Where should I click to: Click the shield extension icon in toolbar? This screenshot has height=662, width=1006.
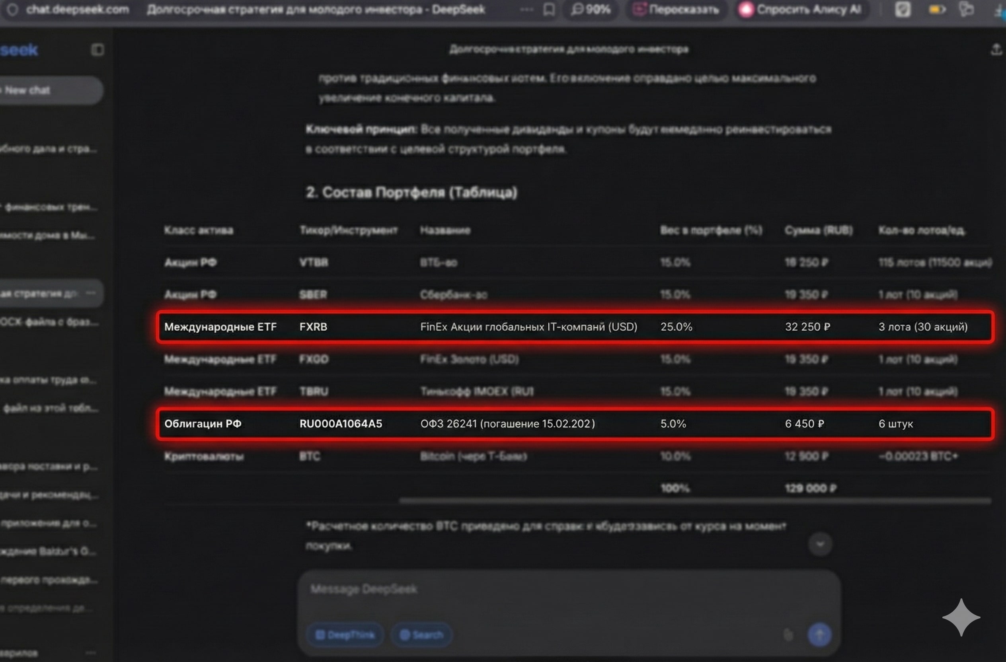pyautogui.click(x=903, y=9)
